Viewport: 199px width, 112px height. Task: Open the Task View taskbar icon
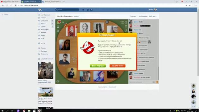[x=12, y=111]
